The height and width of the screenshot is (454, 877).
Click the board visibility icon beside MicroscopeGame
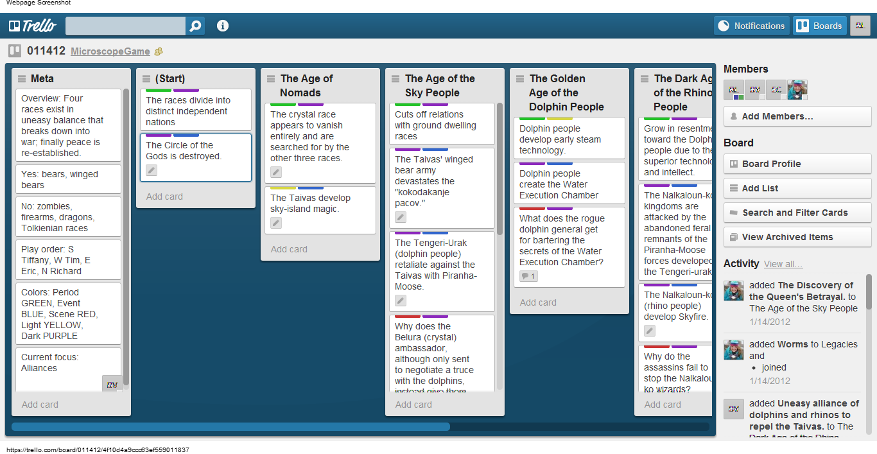pyautogui.click(x=159, y=51)
